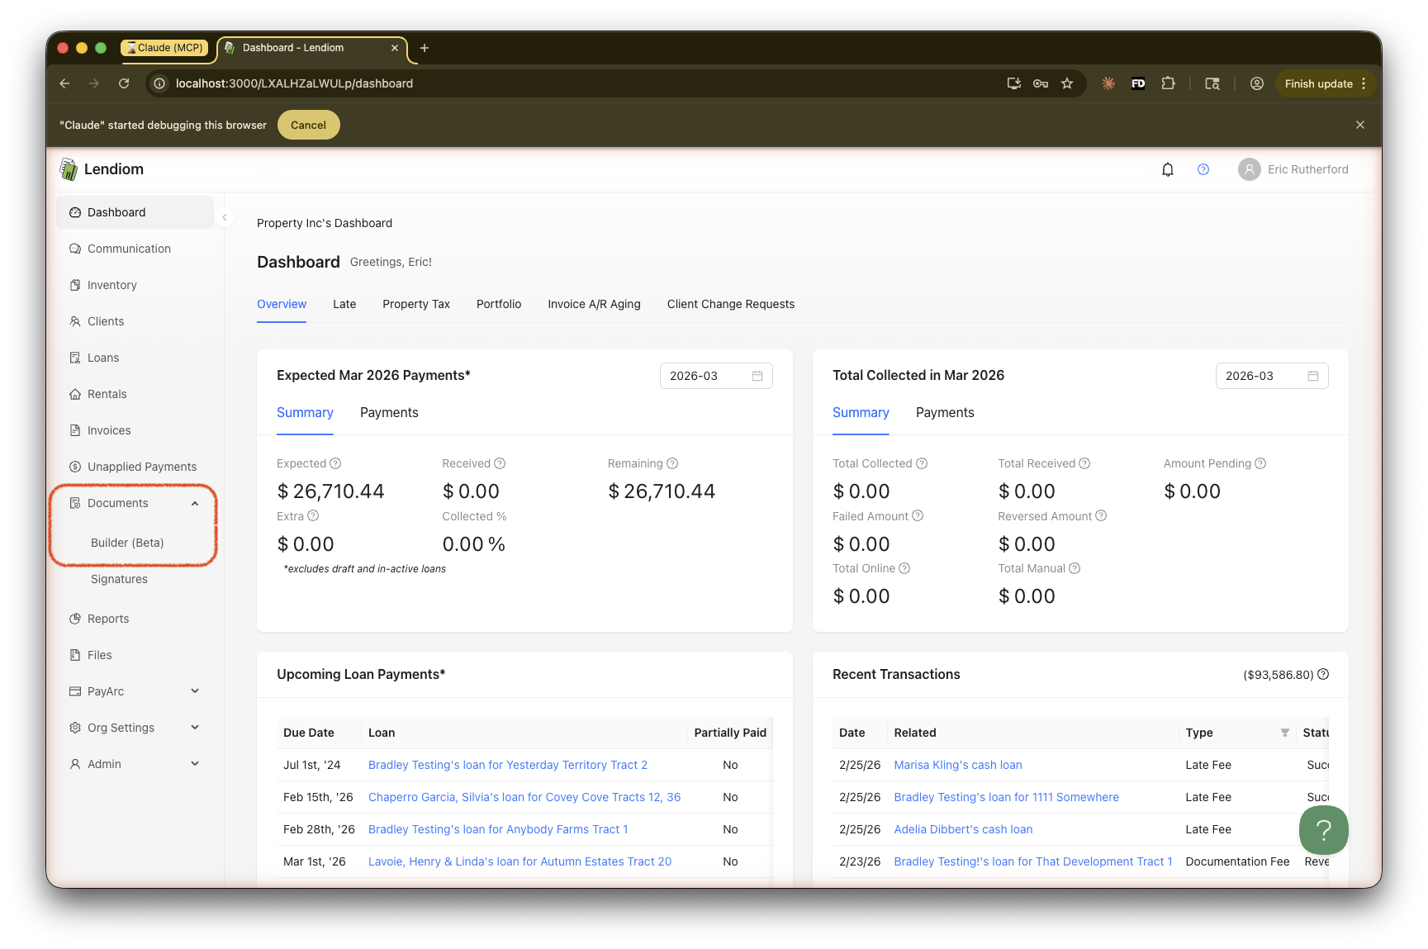1428x949 pixels.
Task: Switch to the Portfolio tab
Action: (499, 304)
